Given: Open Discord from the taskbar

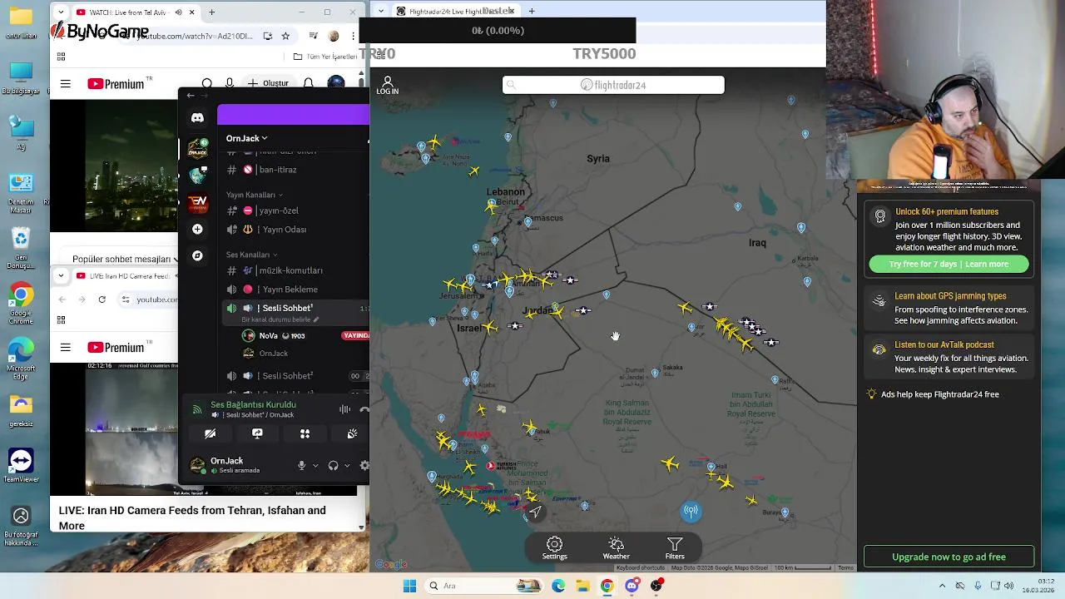Looking at the screenshot, I should (x=632, y=586).
